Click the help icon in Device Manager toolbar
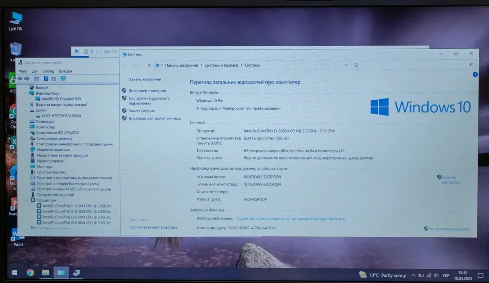 tap(46, 78)
